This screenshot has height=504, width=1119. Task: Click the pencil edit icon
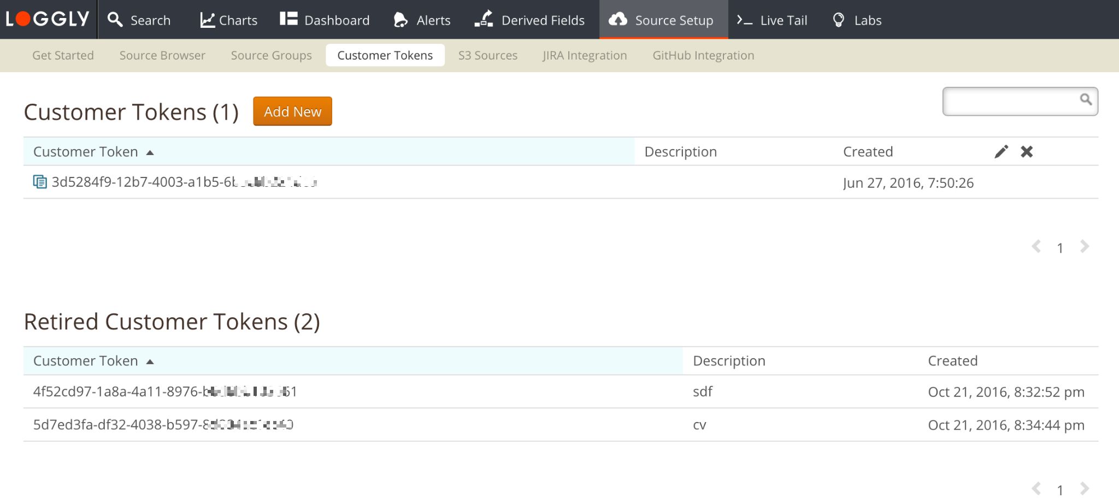tap(1001, 152)
